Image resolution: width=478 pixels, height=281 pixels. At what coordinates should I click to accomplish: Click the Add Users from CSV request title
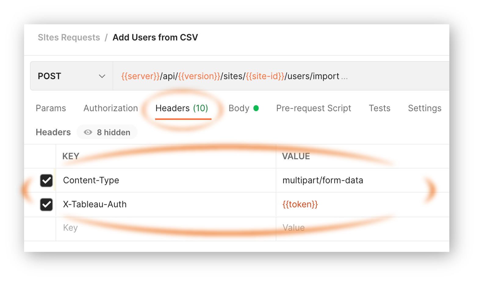tap(155, 37)
